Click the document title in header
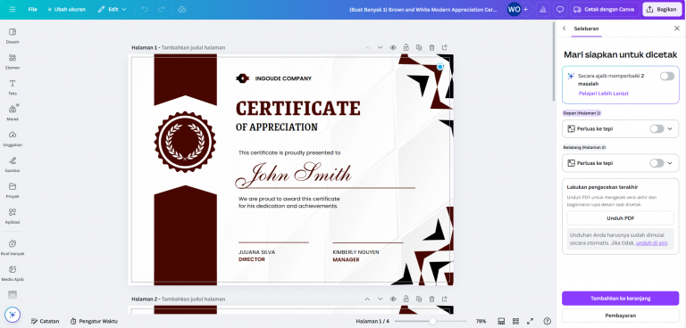The image size is (686, 328). (423, 9)
